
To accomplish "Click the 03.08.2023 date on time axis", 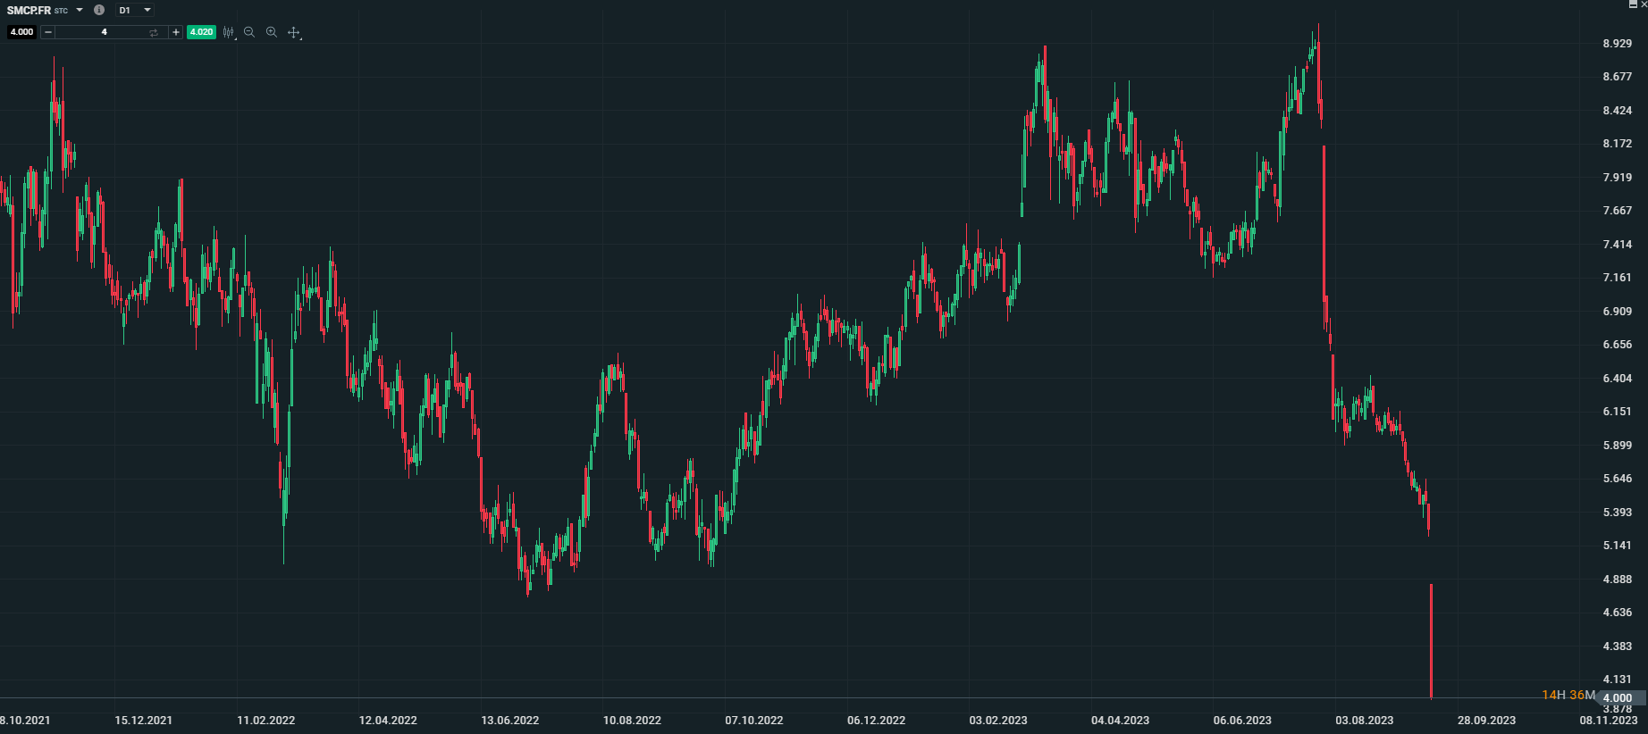I will coord(1364,721).
